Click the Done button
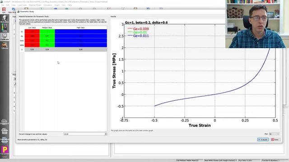Viewport: 289px width, 162px height. (275, 139)
